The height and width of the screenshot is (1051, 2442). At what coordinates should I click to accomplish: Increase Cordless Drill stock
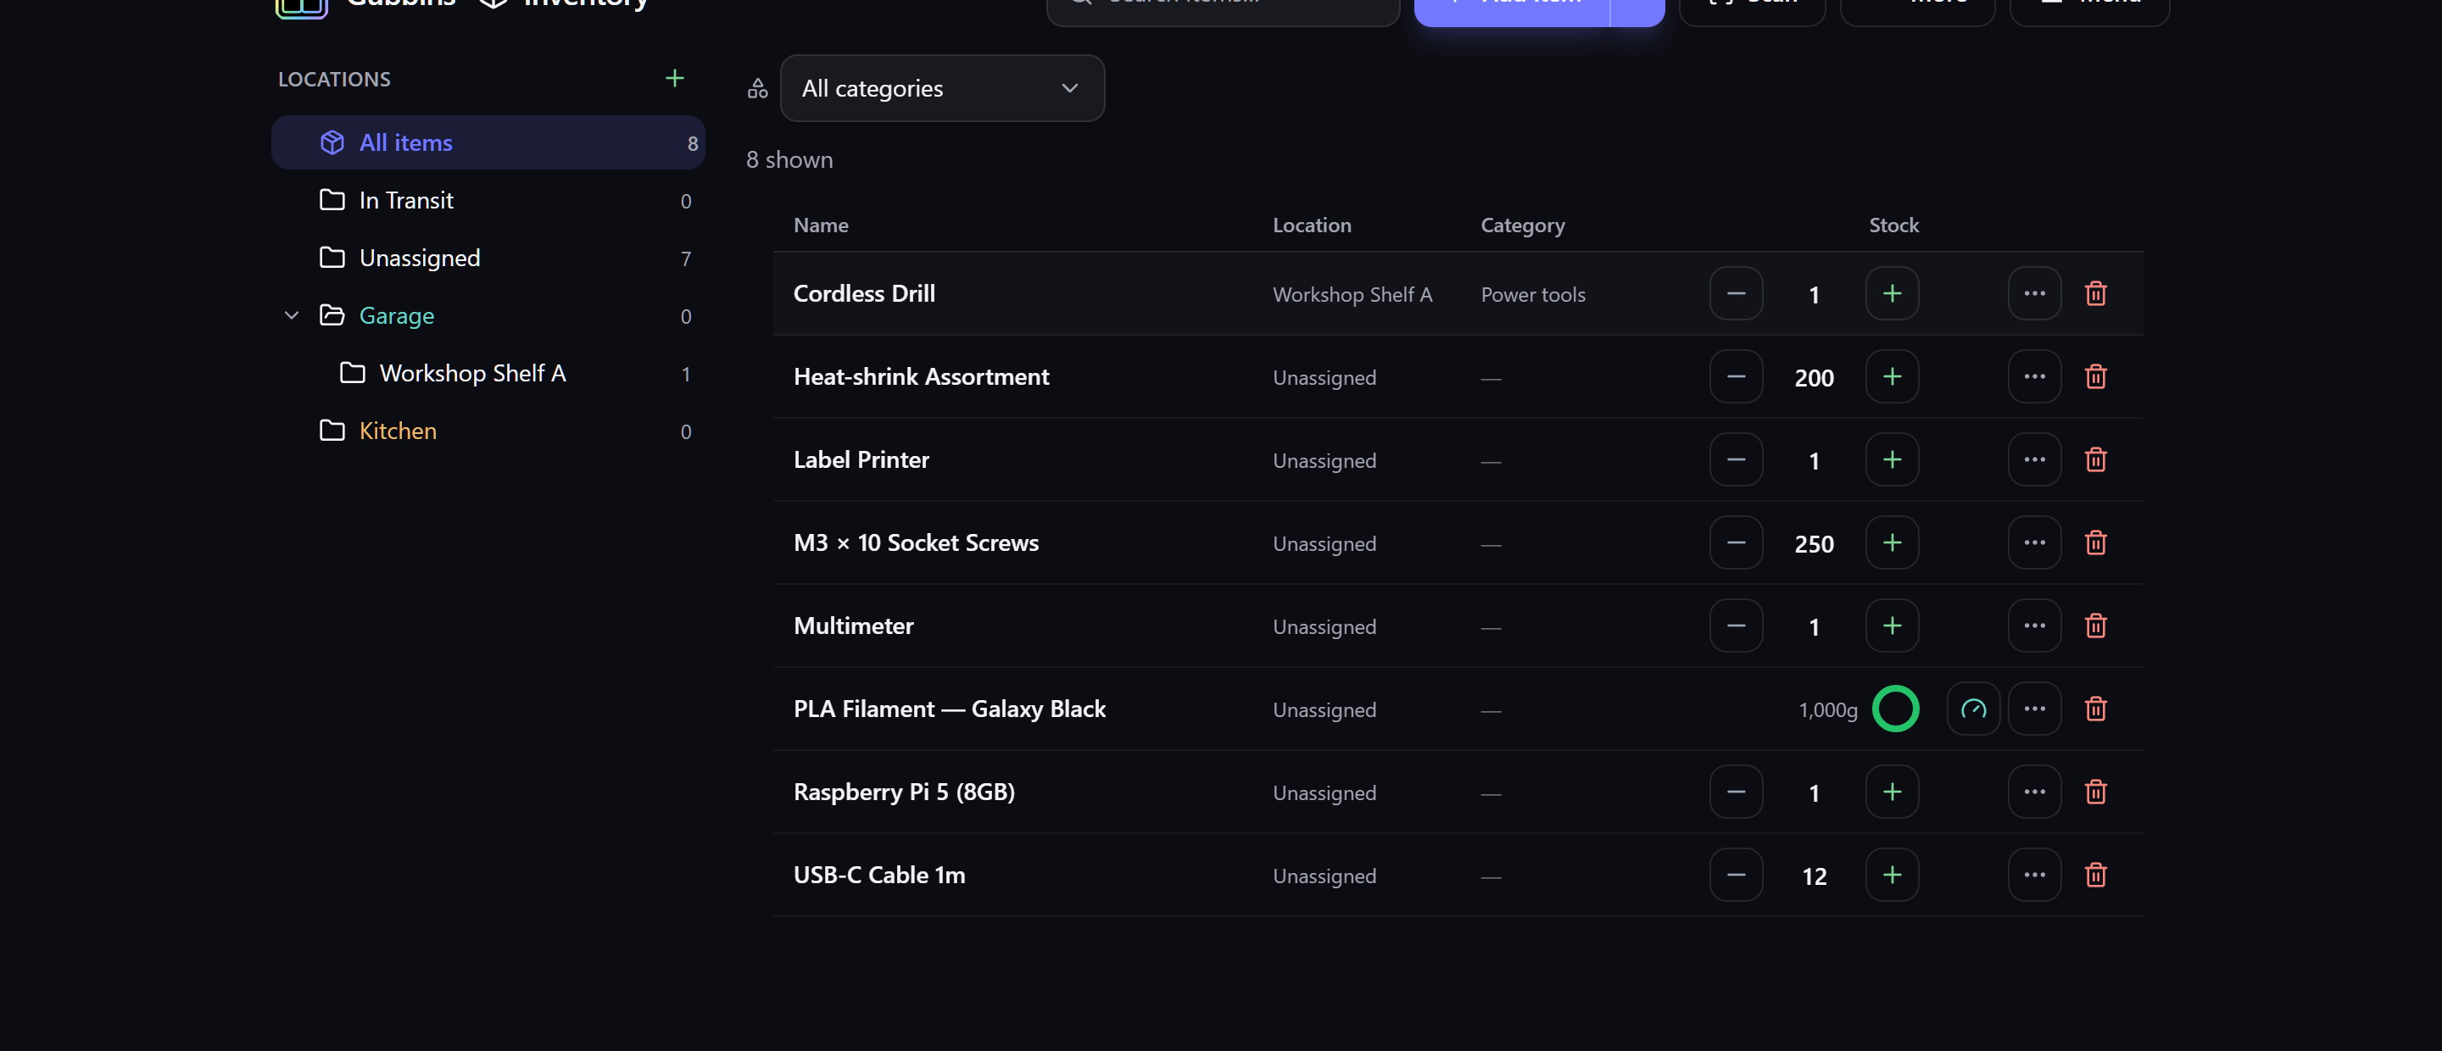point(1891,294)
